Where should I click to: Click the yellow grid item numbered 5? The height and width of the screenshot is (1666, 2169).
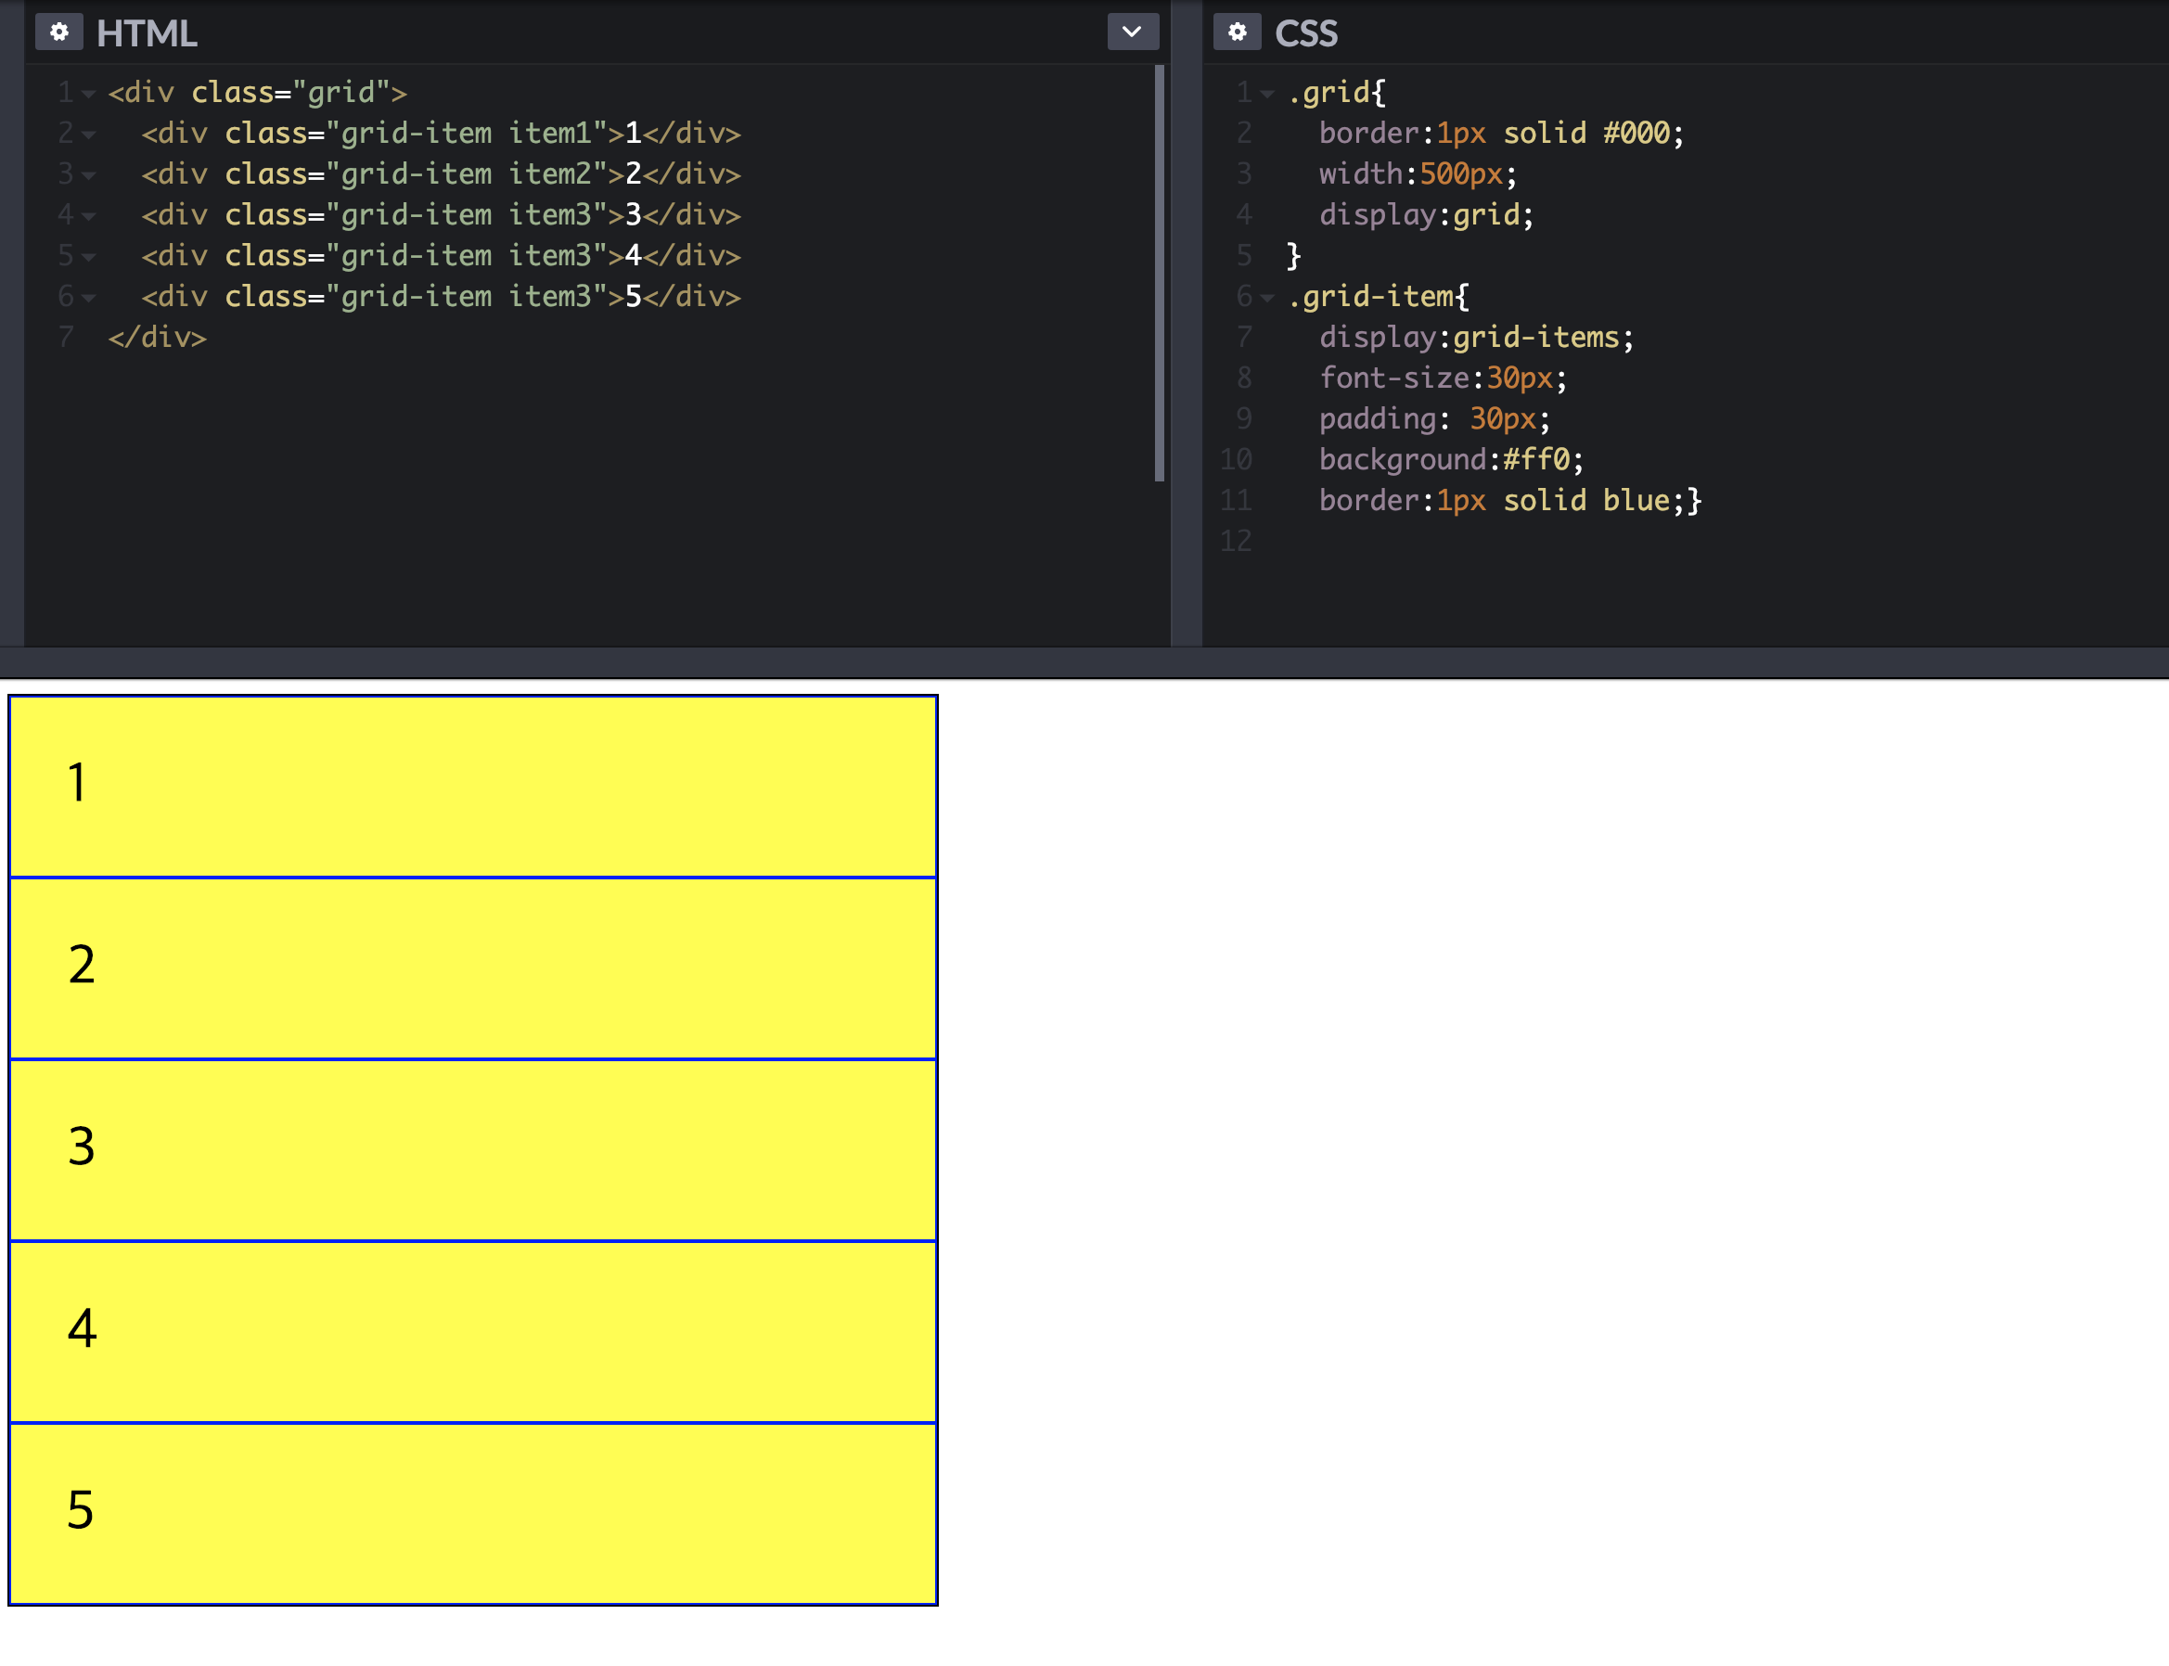click(472, 1513)
